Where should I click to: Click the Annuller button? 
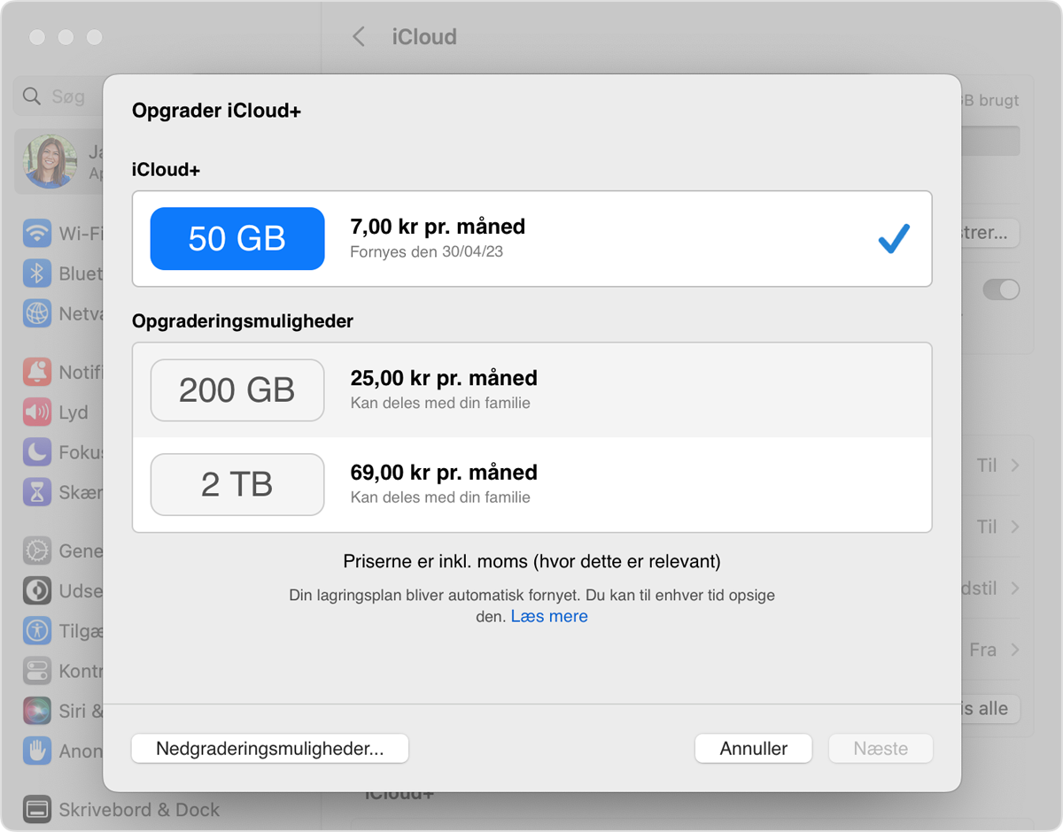[753, 749]
